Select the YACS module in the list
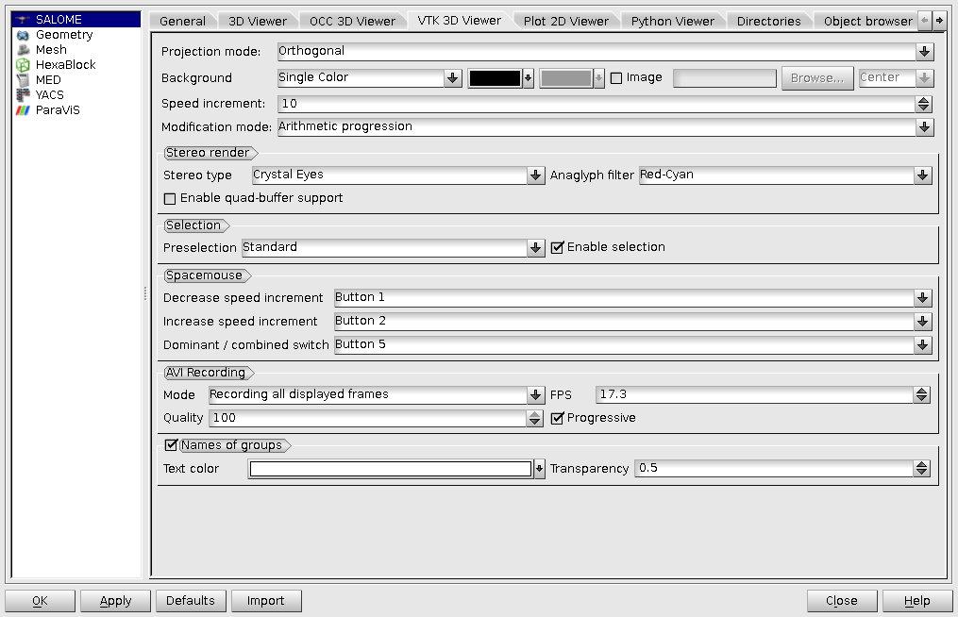 point(49,94)
